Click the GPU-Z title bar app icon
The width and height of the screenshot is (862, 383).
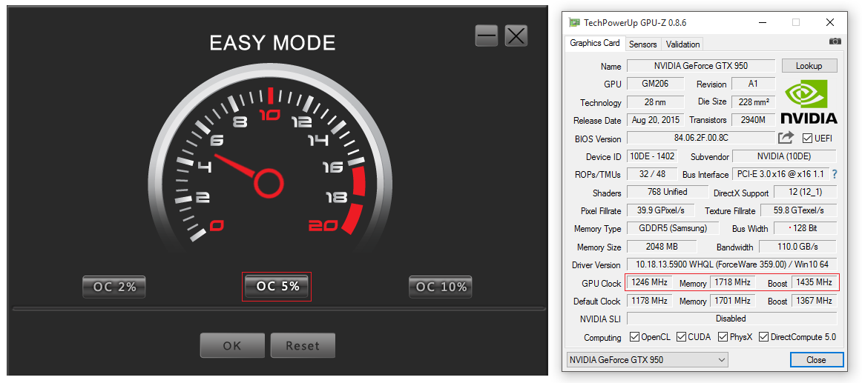point(574,22)
